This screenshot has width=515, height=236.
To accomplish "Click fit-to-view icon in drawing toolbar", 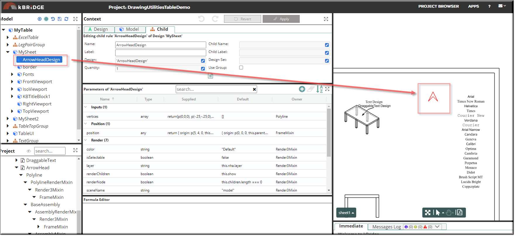I will [x=428, y=213].
